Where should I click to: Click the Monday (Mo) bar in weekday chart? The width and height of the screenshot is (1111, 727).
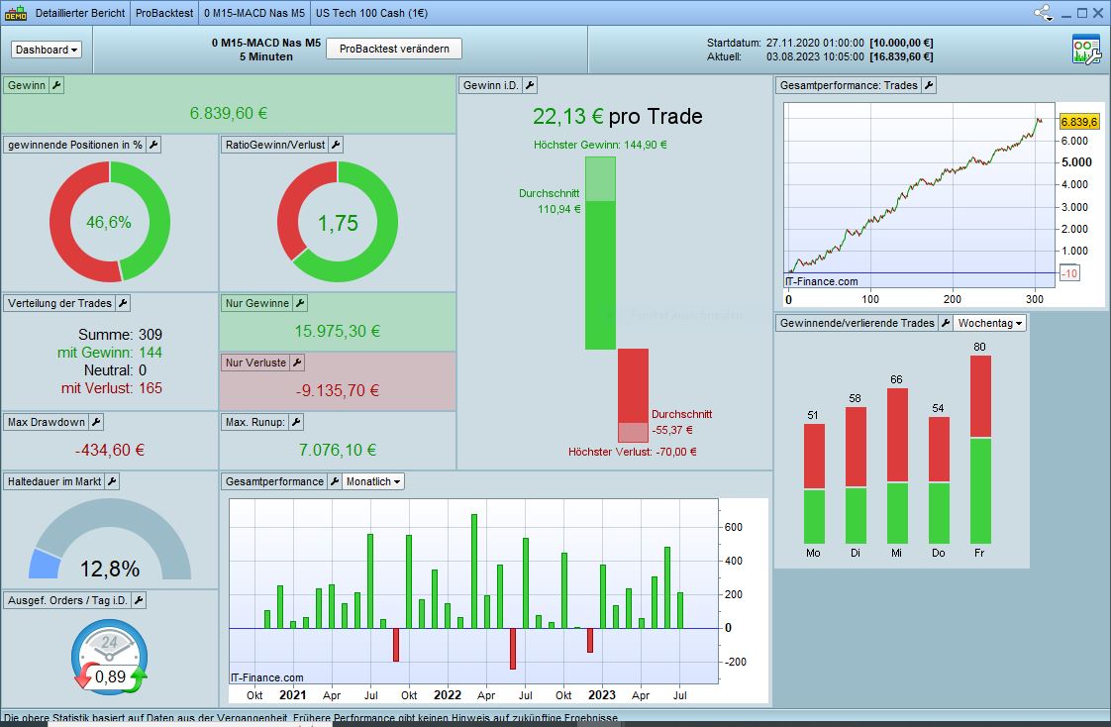(813, 483)
